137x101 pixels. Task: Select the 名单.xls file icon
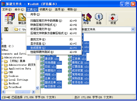(x=42, y=78)
